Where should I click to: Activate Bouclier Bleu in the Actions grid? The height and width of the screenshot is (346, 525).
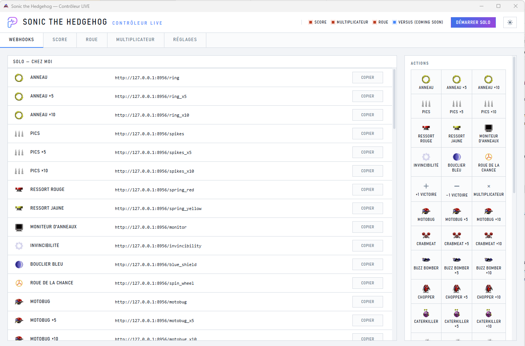[x=456, y=162]
